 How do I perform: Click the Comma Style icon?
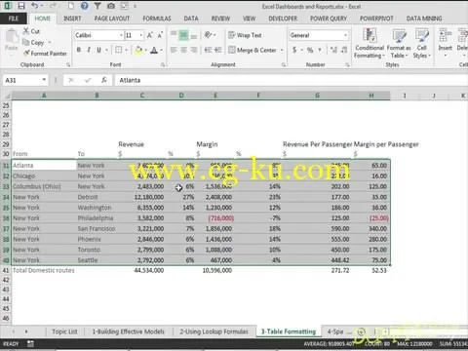pyautogui.click(x=320, y=50)
